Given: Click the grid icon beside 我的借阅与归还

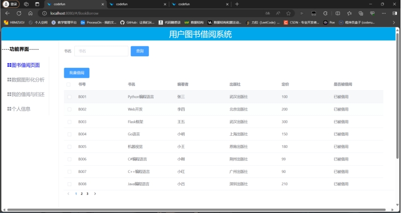Looking at the screenshot, I should pyautogui.click(x=9, y=94).
